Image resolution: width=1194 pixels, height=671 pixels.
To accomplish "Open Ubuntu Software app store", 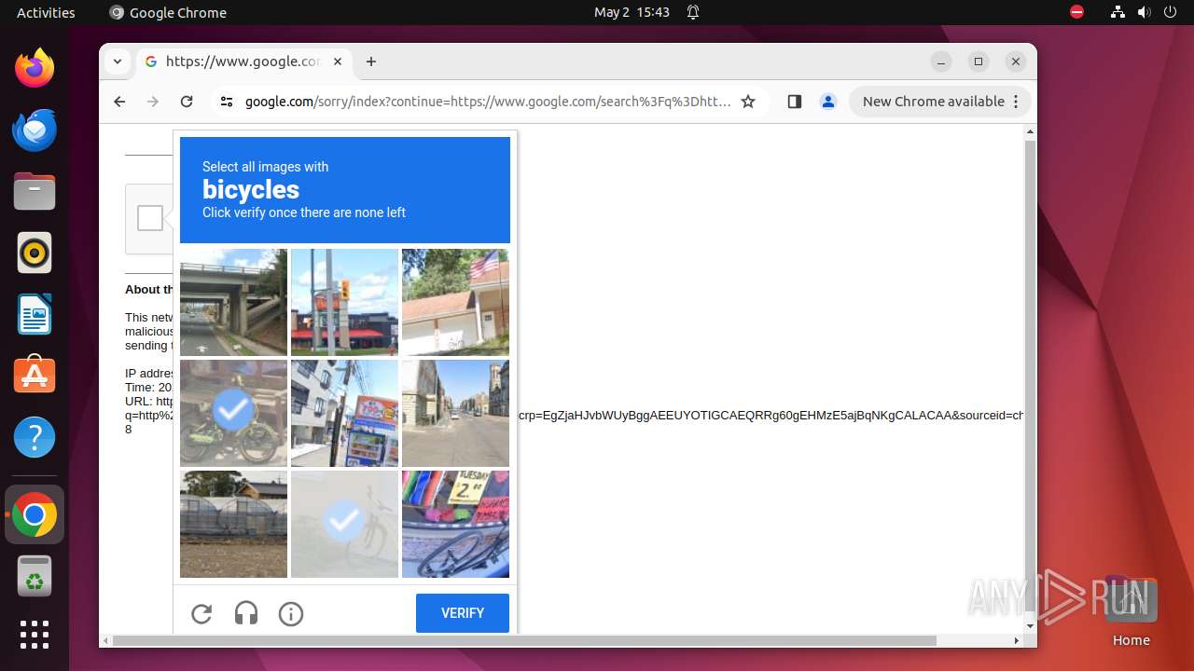I will (35, 376).
